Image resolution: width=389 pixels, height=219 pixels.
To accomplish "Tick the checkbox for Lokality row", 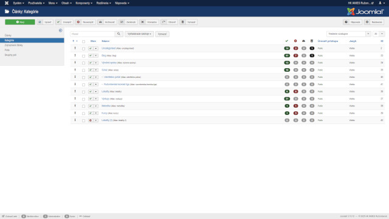I will (x=84, y=92).
